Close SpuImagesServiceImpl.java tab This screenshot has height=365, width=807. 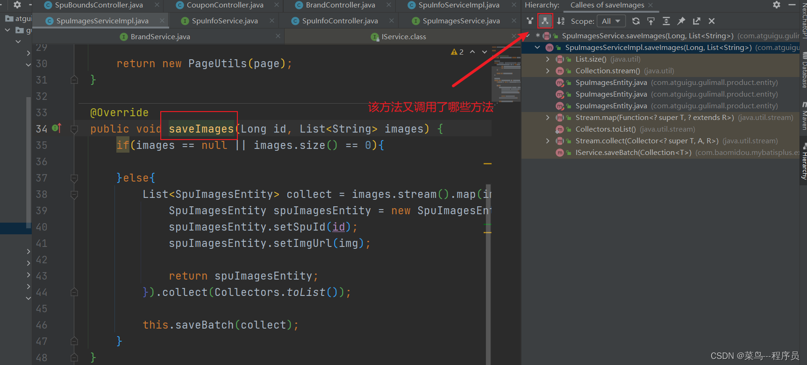[x=162, y=21]
